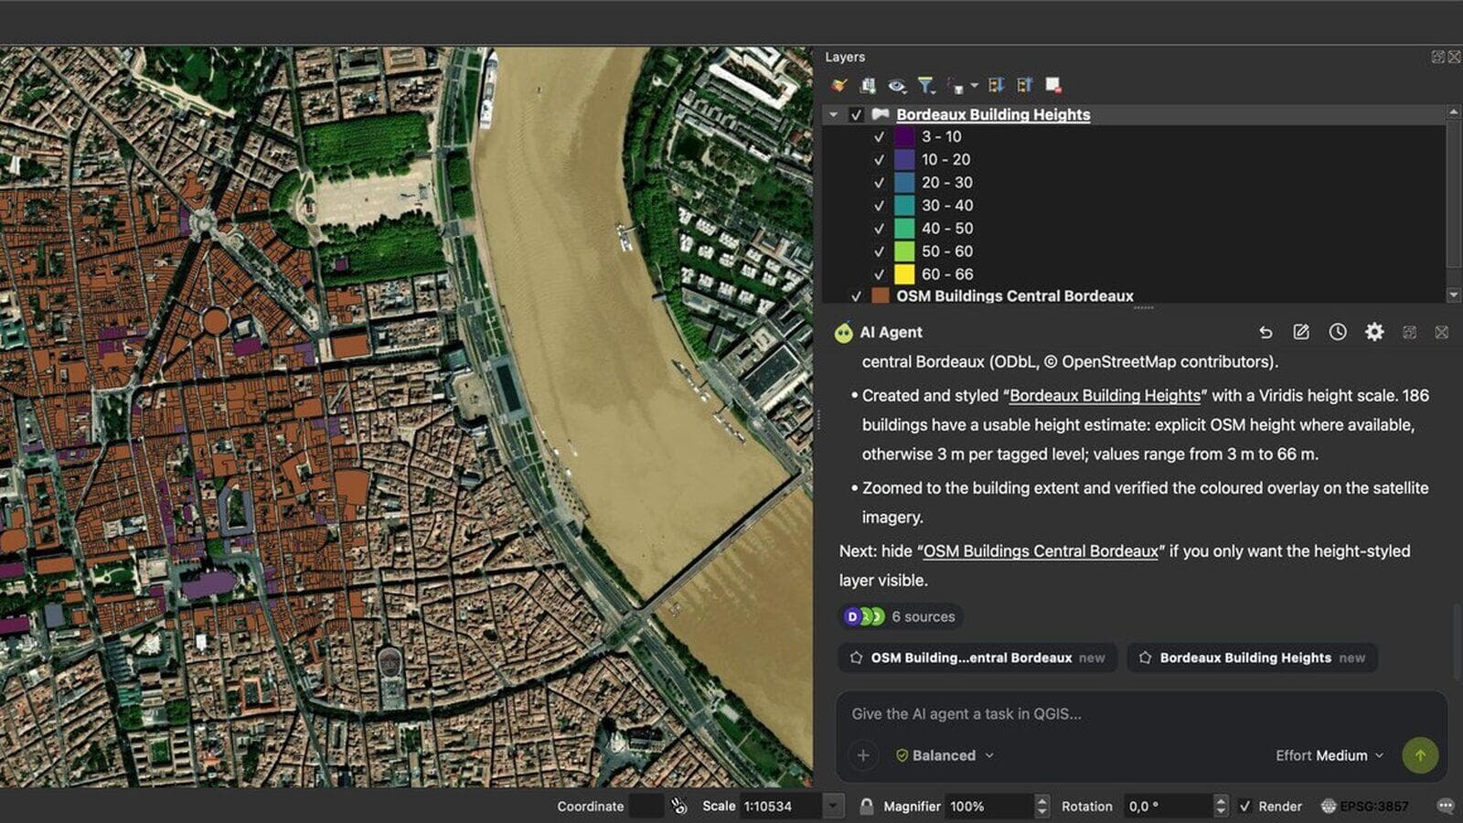Follow the Bordeaux Building Heights link in chat
1463x823 pixels.
coord(1105,396)
